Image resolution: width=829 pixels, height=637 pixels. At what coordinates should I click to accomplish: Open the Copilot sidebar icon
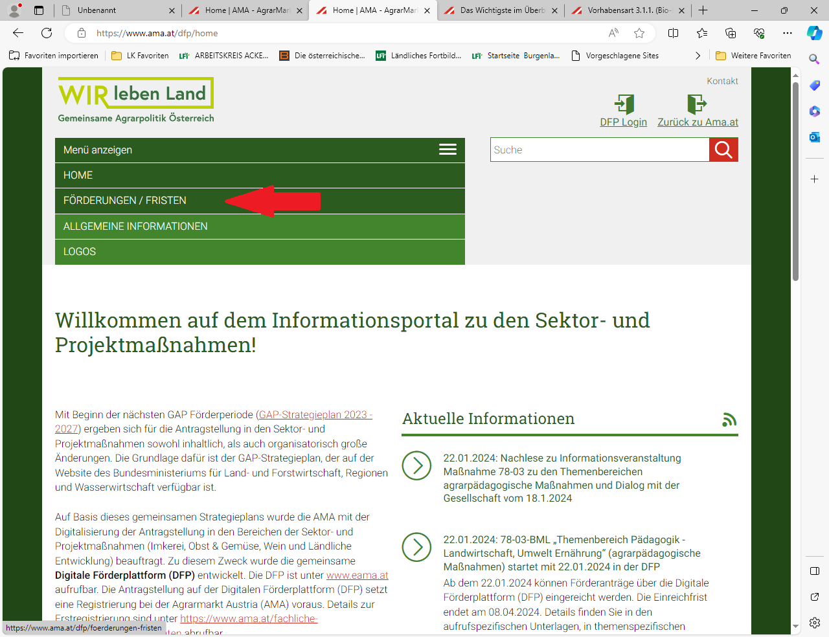(x=814, y=33)
